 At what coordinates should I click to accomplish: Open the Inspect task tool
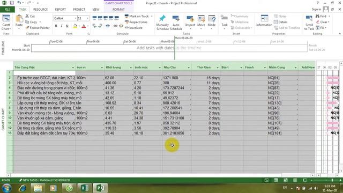pos(190,22)
